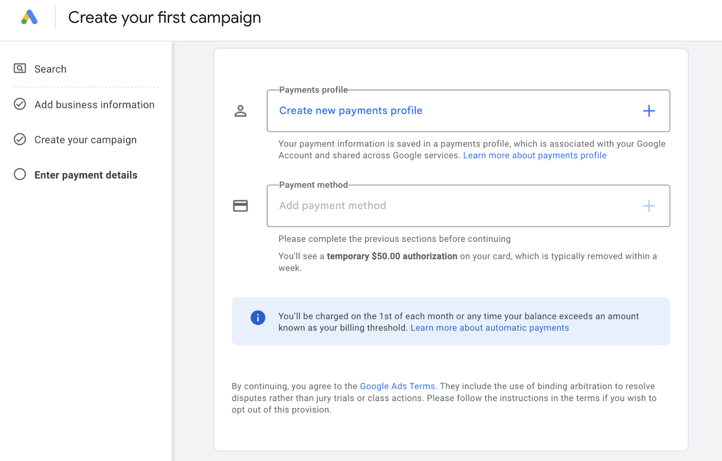The width and height of the screenshot is (722, 461).
Task: Click the person icon next to Payments profile
Action: point(241,111)
